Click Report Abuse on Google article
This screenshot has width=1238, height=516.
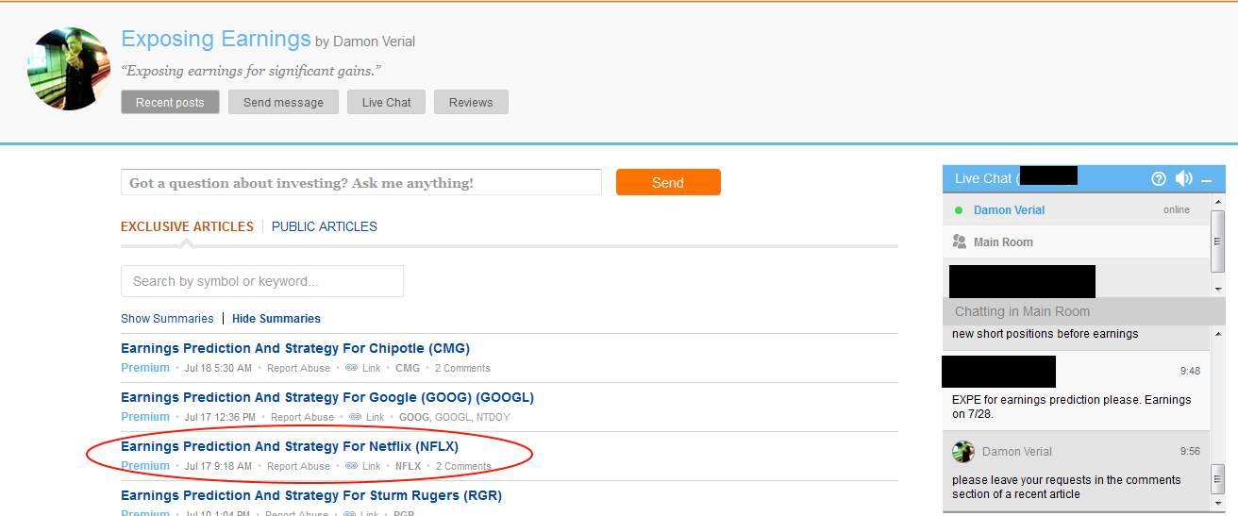click(x=302, y=417)
